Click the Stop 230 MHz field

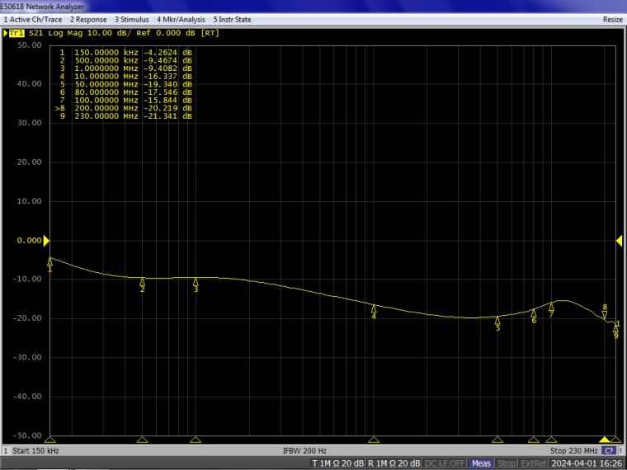pos(574,451)
